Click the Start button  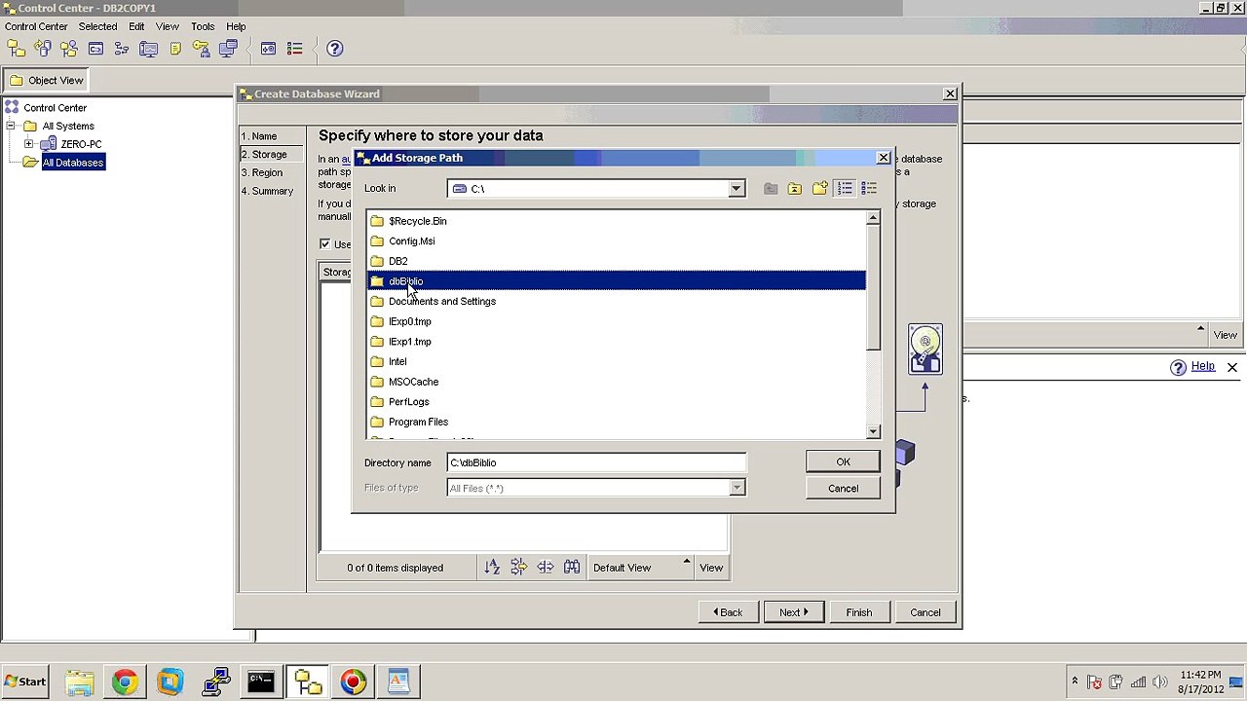pos(24,682)
